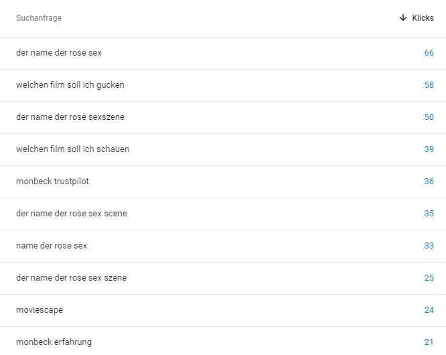Open the 'monbeck trustpilot' query
The height and width of the screenshot is (355, 446).
[x=52, y=182]
